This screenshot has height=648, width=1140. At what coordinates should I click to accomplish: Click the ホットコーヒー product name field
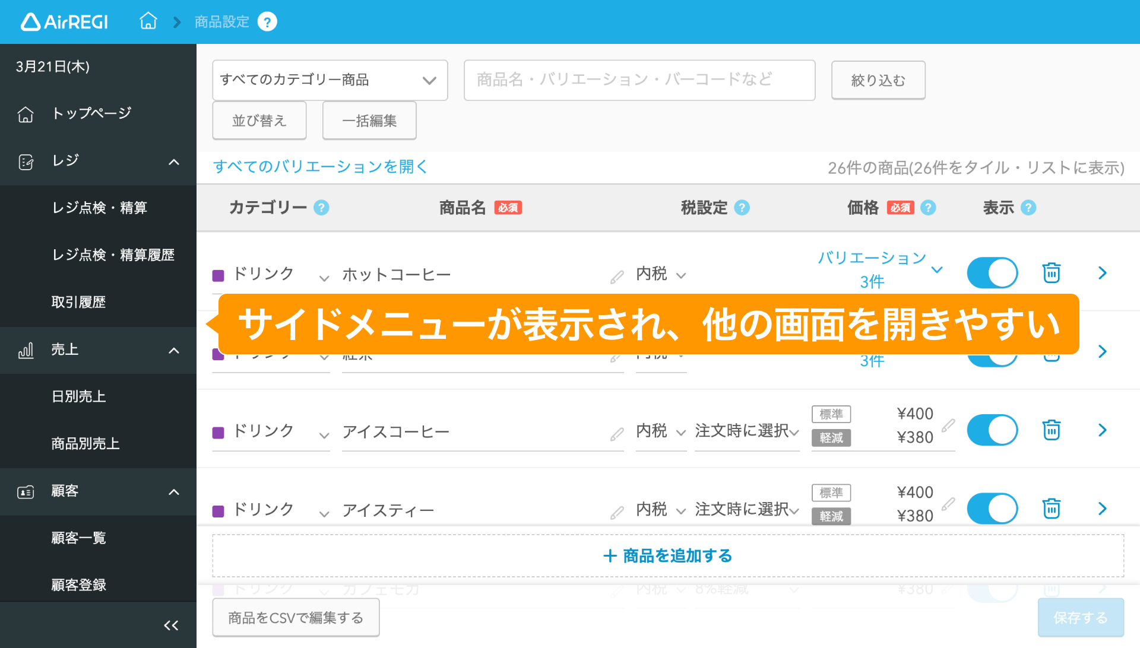pos(483,275)
